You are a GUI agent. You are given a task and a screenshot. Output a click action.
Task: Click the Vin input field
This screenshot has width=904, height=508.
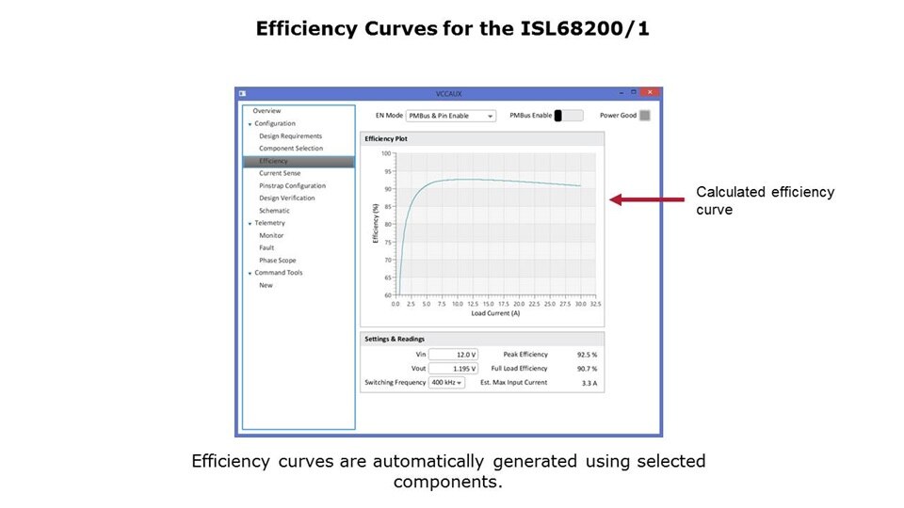(x=453, y=355)
